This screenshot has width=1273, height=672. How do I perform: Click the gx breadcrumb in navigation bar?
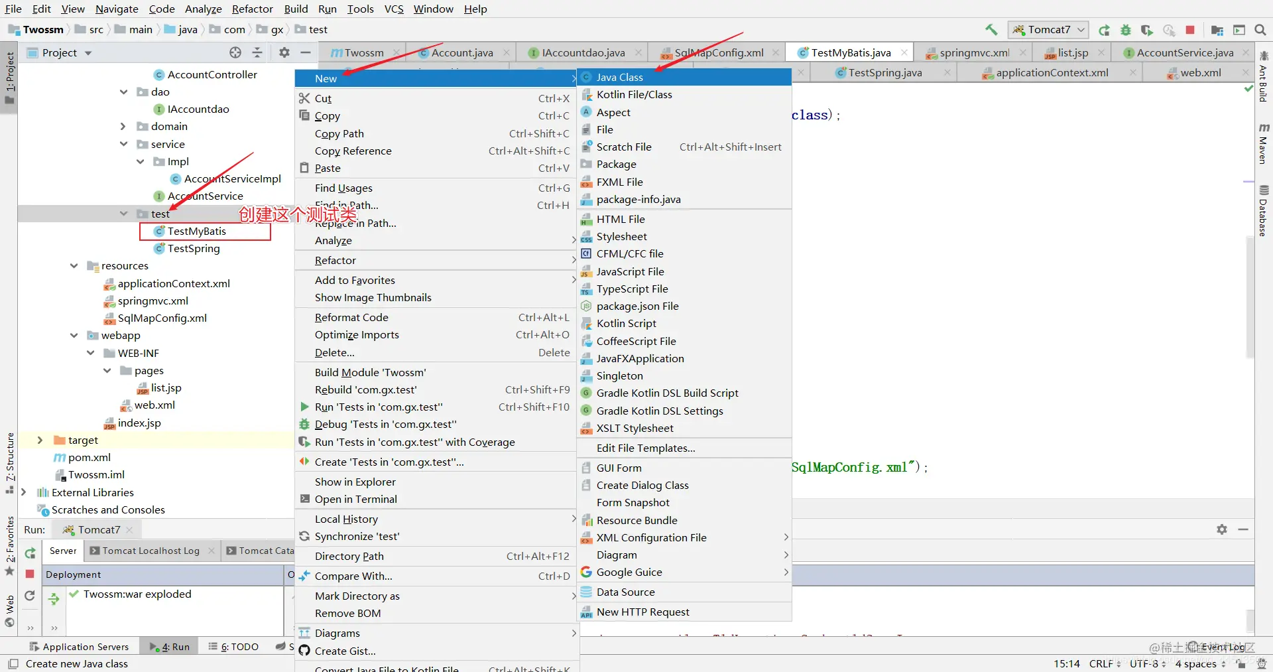(271, 29)
